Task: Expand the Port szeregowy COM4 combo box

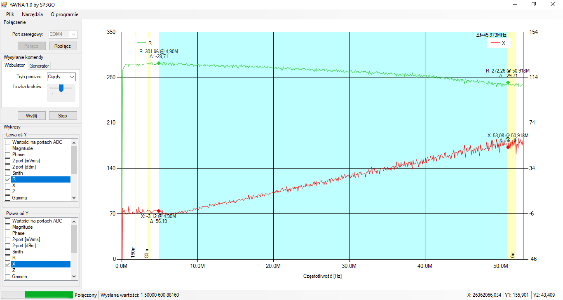Action: point(63,34)
